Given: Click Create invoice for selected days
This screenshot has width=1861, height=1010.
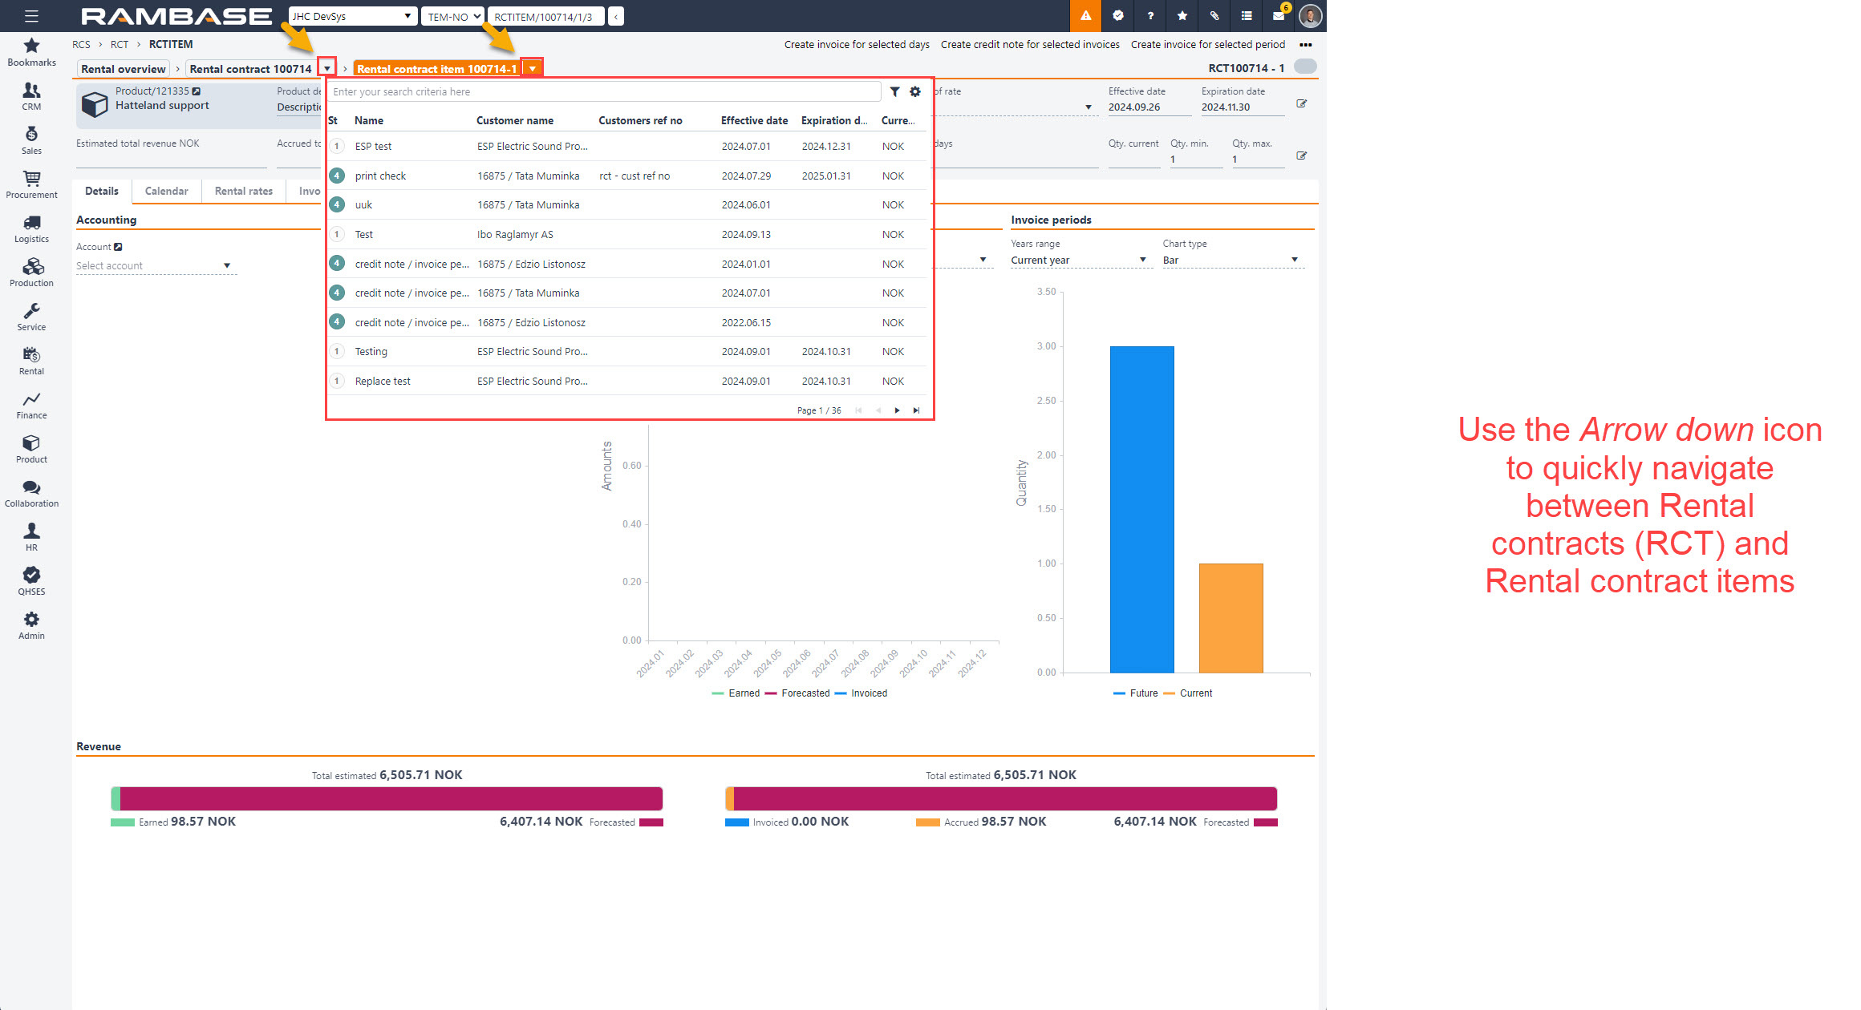Looking at the screenshot, I should [x=857, y=45].
